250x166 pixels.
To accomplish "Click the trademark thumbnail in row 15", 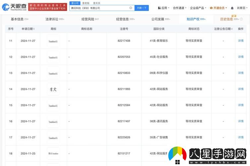I will (x=53, y=105).
